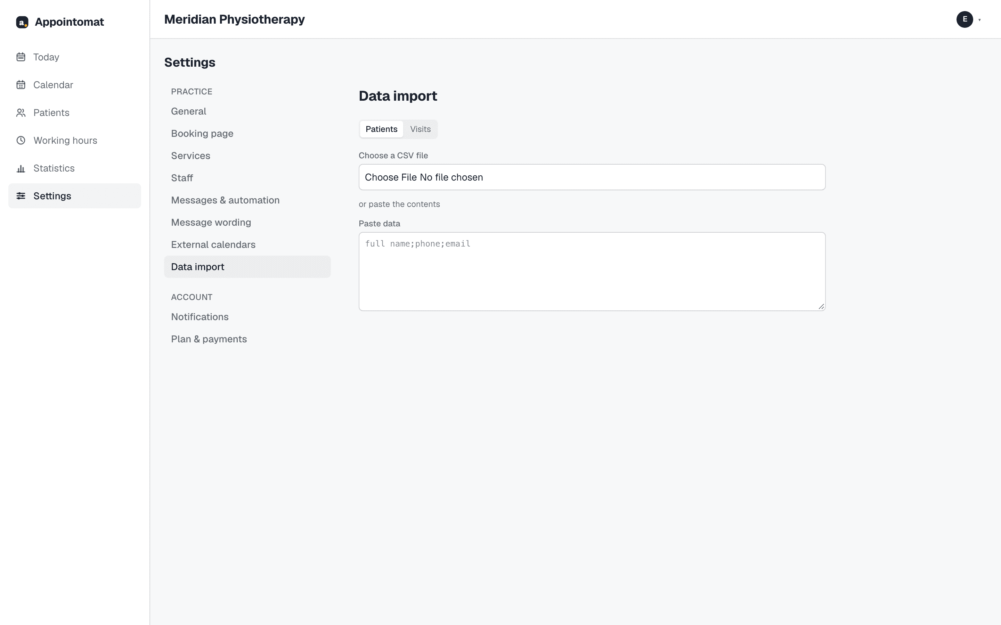Navigate to Working hours

point(74,140)
